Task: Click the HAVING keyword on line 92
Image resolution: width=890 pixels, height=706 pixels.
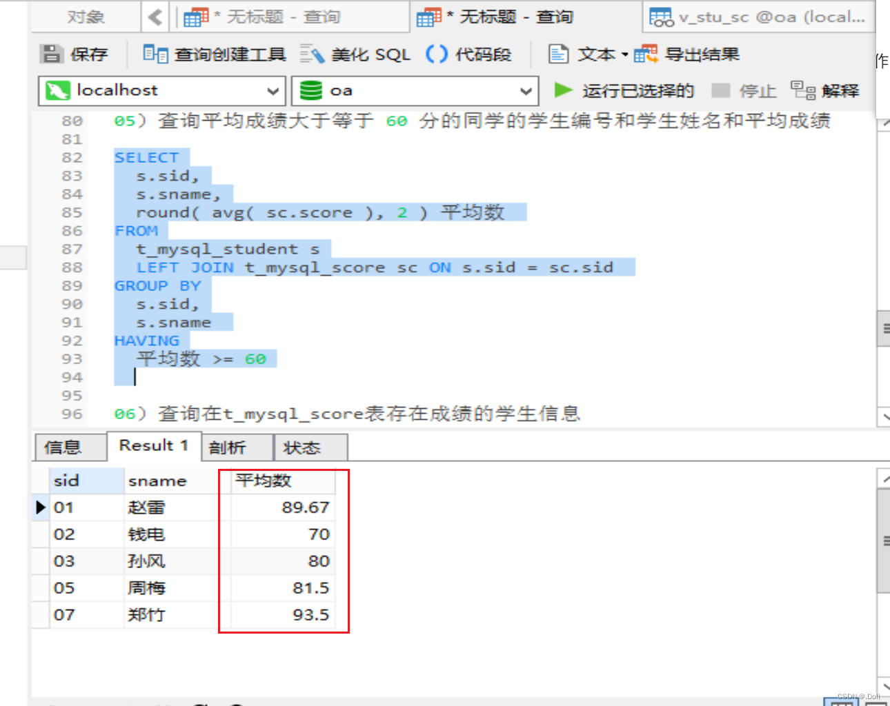Action: point(146,341)
